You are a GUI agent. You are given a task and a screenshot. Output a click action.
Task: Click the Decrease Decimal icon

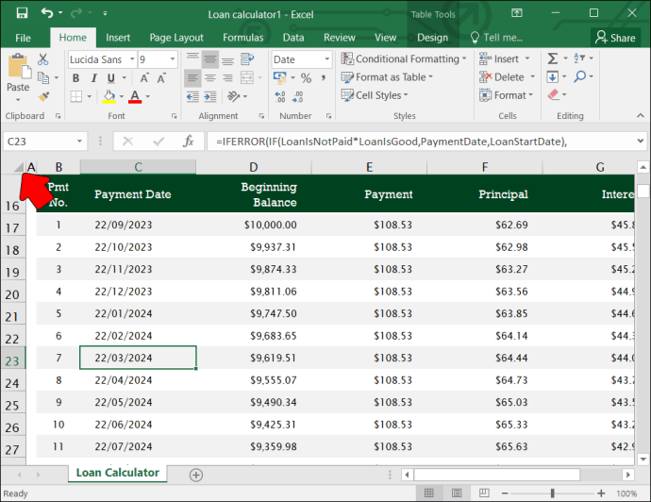(298, 96)
